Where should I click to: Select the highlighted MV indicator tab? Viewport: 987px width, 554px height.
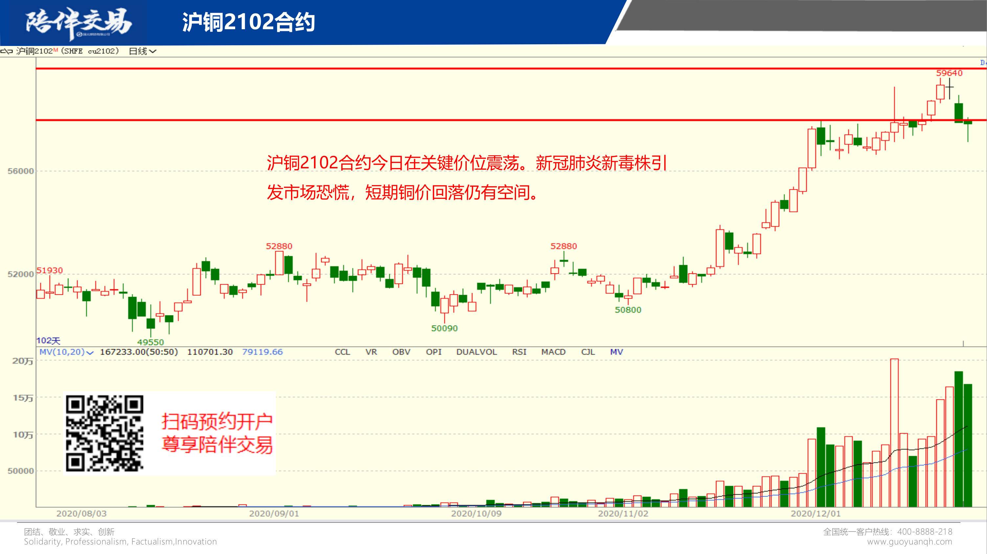click(617, 352)
